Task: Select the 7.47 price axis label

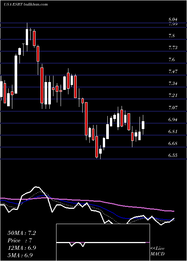Action: [173, 72]
